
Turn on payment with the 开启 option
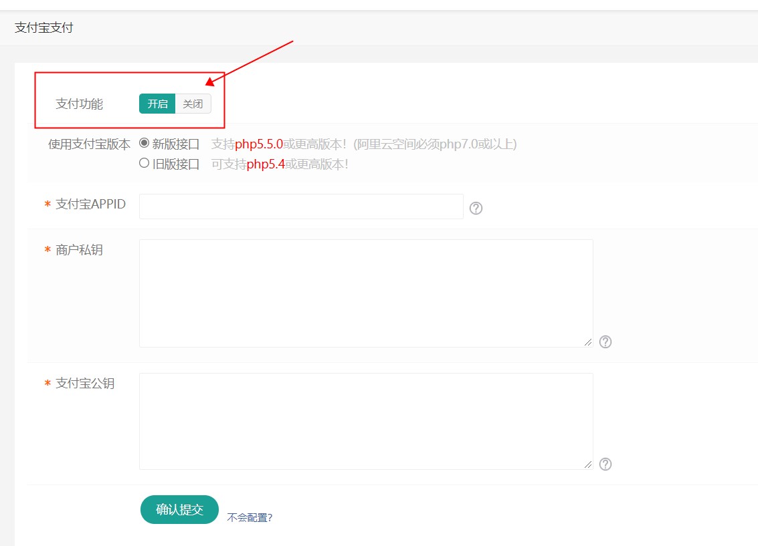pos(157,104)
